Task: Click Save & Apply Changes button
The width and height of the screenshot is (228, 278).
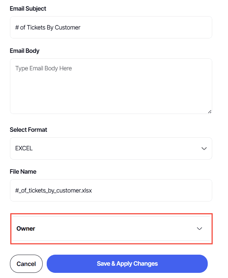Action: (x=127, y=264)
